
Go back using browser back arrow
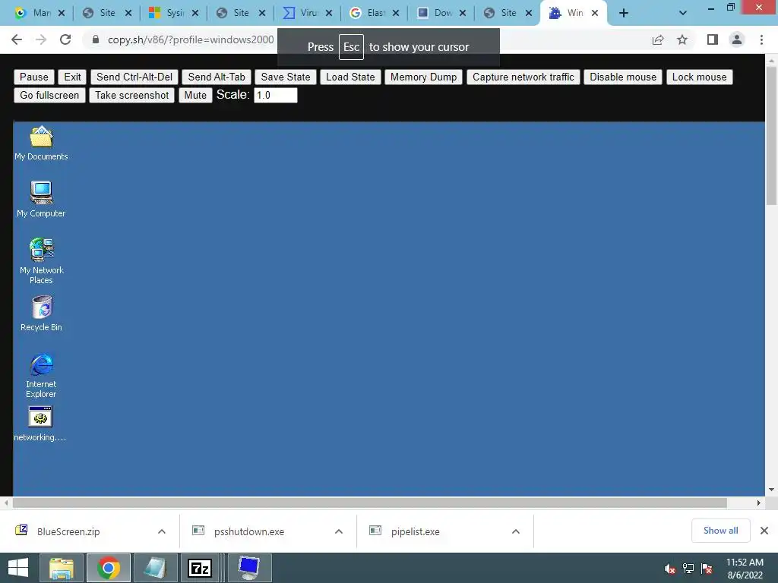pos(17,39)
